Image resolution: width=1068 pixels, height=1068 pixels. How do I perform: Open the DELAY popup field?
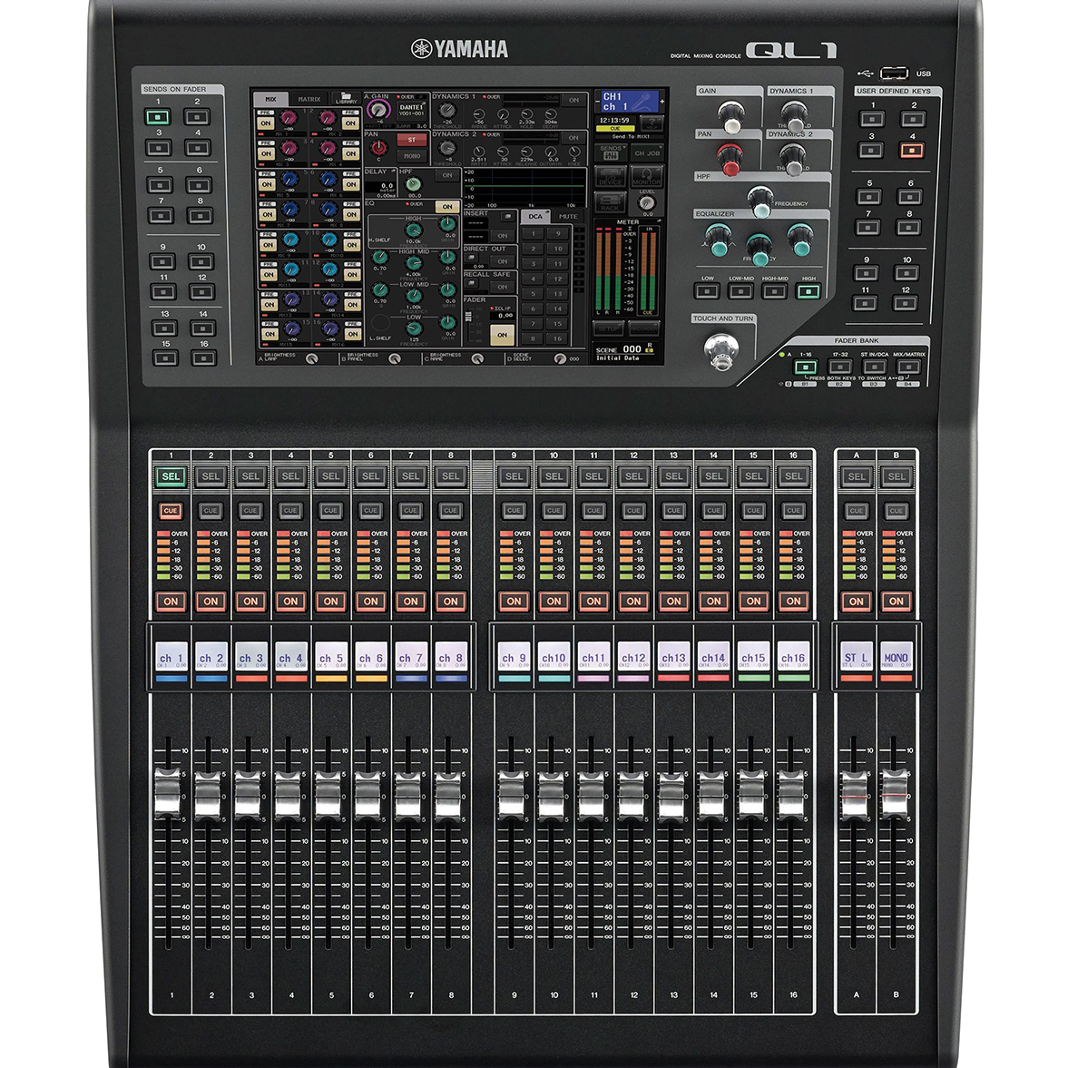pyautogui.click(x=381, y=184)
